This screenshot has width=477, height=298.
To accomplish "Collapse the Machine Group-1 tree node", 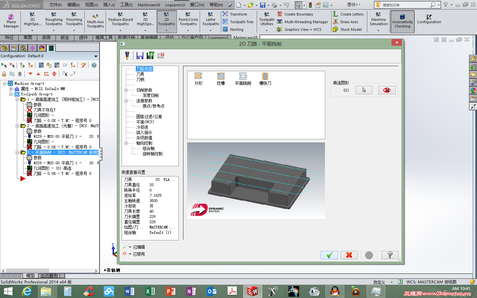I will (x=5, y=83).
